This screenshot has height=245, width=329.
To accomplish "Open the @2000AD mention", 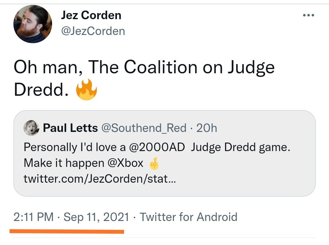I will point(157,147).
